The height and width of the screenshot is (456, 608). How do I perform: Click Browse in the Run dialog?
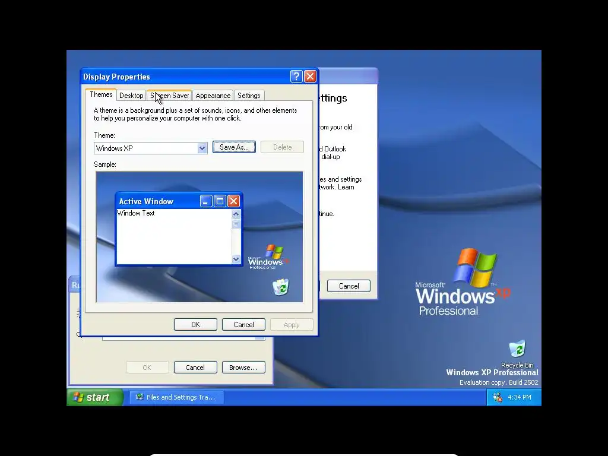coord(243,367)
